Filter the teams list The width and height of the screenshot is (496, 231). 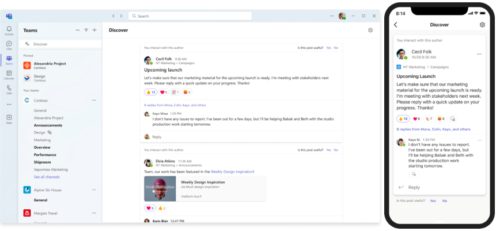coord(86,30)
